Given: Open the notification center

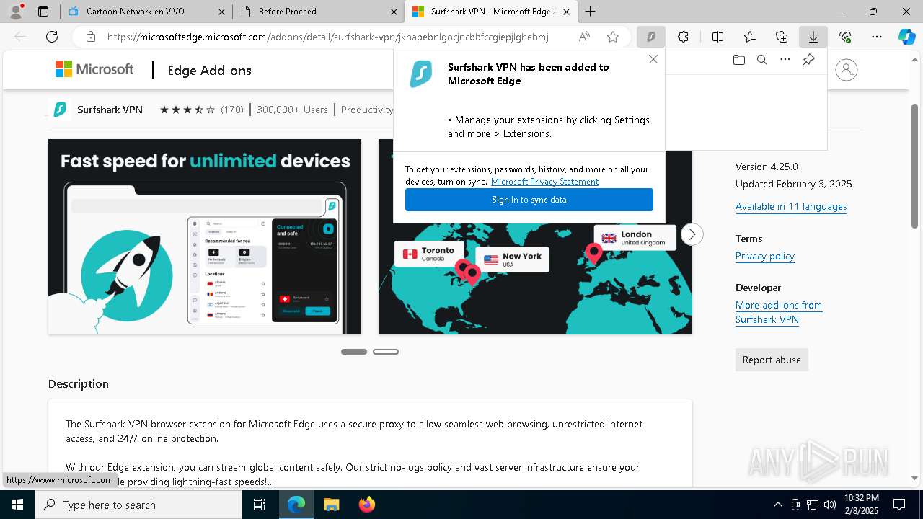Looking at the screenshot, I should pos(899,505).
